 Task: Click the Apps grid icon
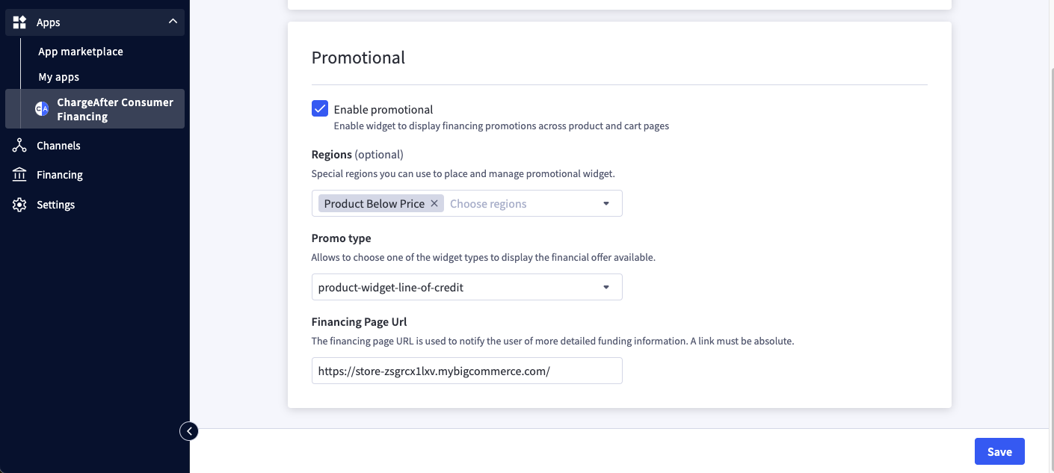click(20, 22)
